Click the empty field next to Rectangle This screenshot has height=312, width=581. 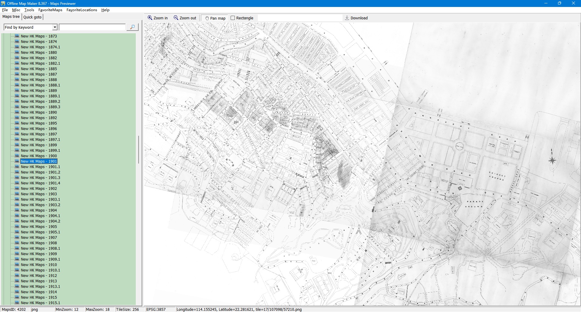[x=300, y=18]
